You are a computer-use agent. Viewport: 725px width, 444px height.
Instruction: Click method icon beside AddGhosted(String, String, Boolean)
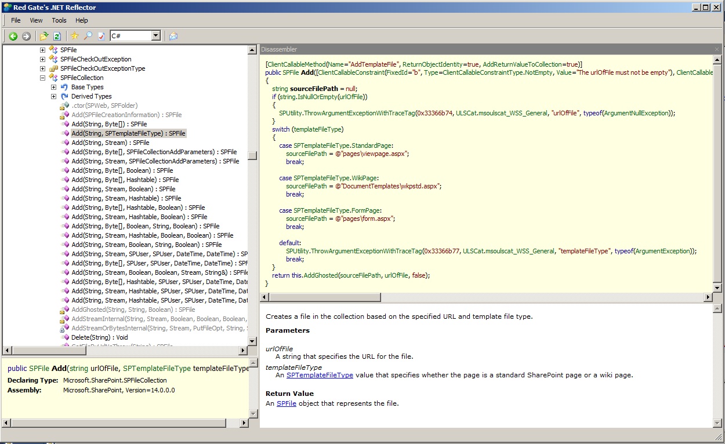coord(64,310)
